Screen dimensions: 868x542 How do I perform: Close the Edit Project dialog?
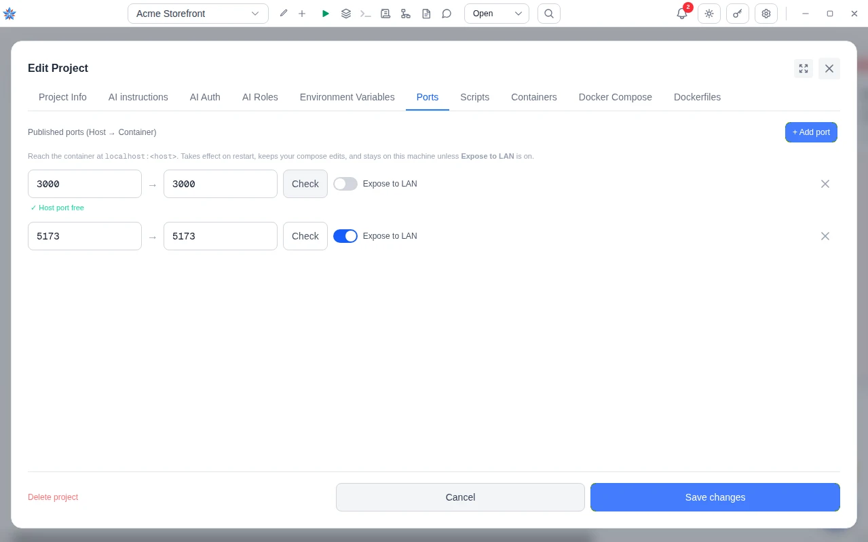click(829, 69)
